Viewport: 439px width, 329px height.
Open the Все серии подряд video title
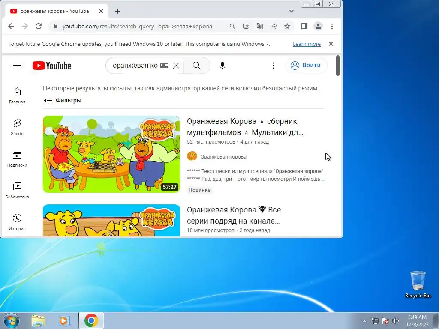pos(234,215)
